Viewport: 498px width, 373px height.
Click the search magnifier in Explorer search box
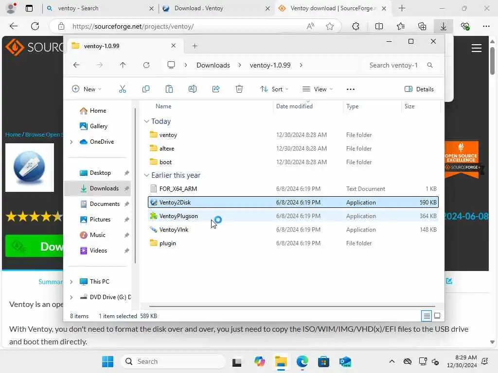430,65
